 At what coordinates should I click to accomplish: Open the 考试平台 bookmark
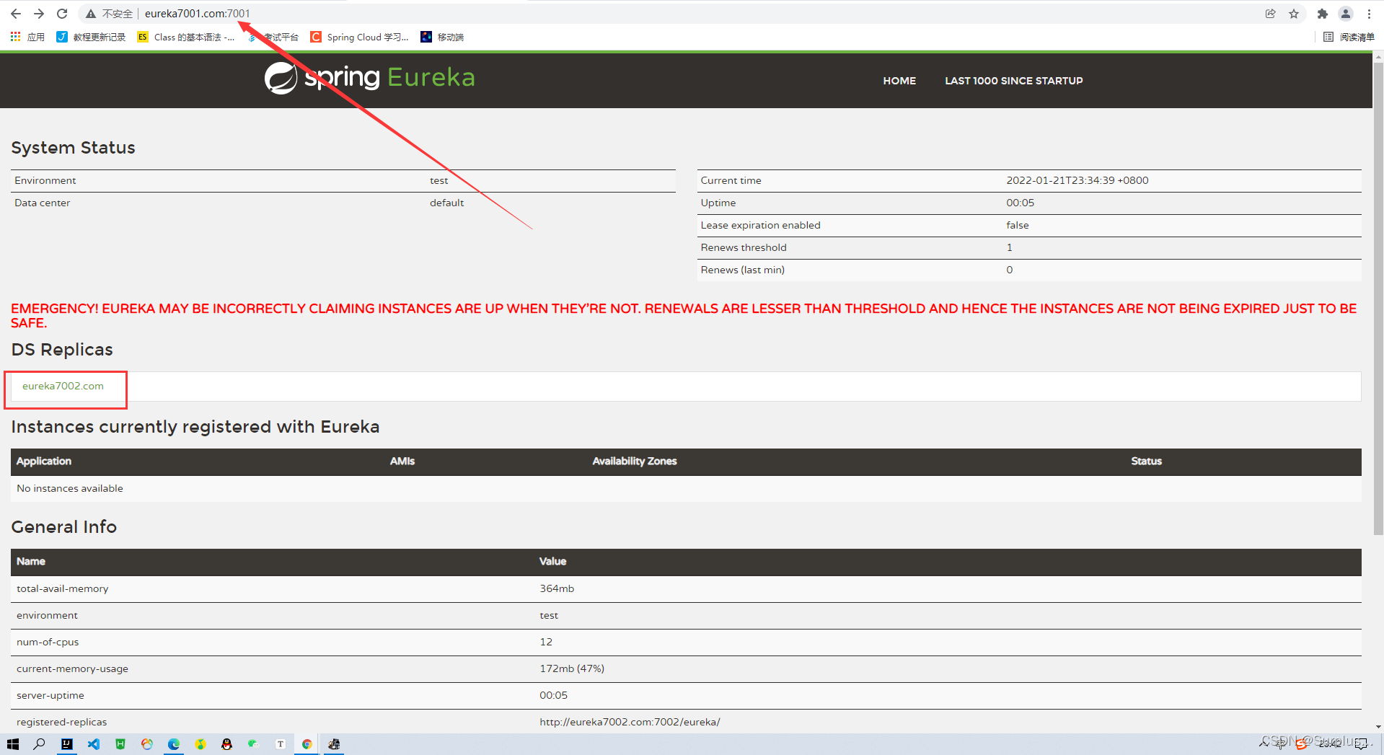click(273, 37)
